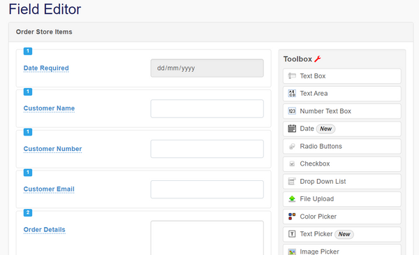Select the Radio Buttons toolbox label
The height and width of the screenshot is (255, 419).
point(321,146)
